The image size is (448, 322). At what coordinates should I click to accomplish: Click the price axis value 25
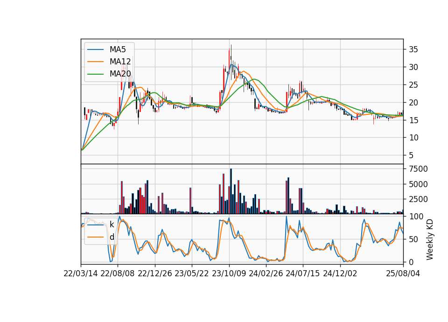click(413, 85)
